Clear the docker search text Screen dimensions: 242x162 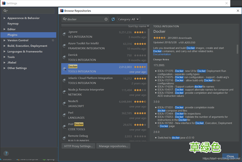point(106,19)
